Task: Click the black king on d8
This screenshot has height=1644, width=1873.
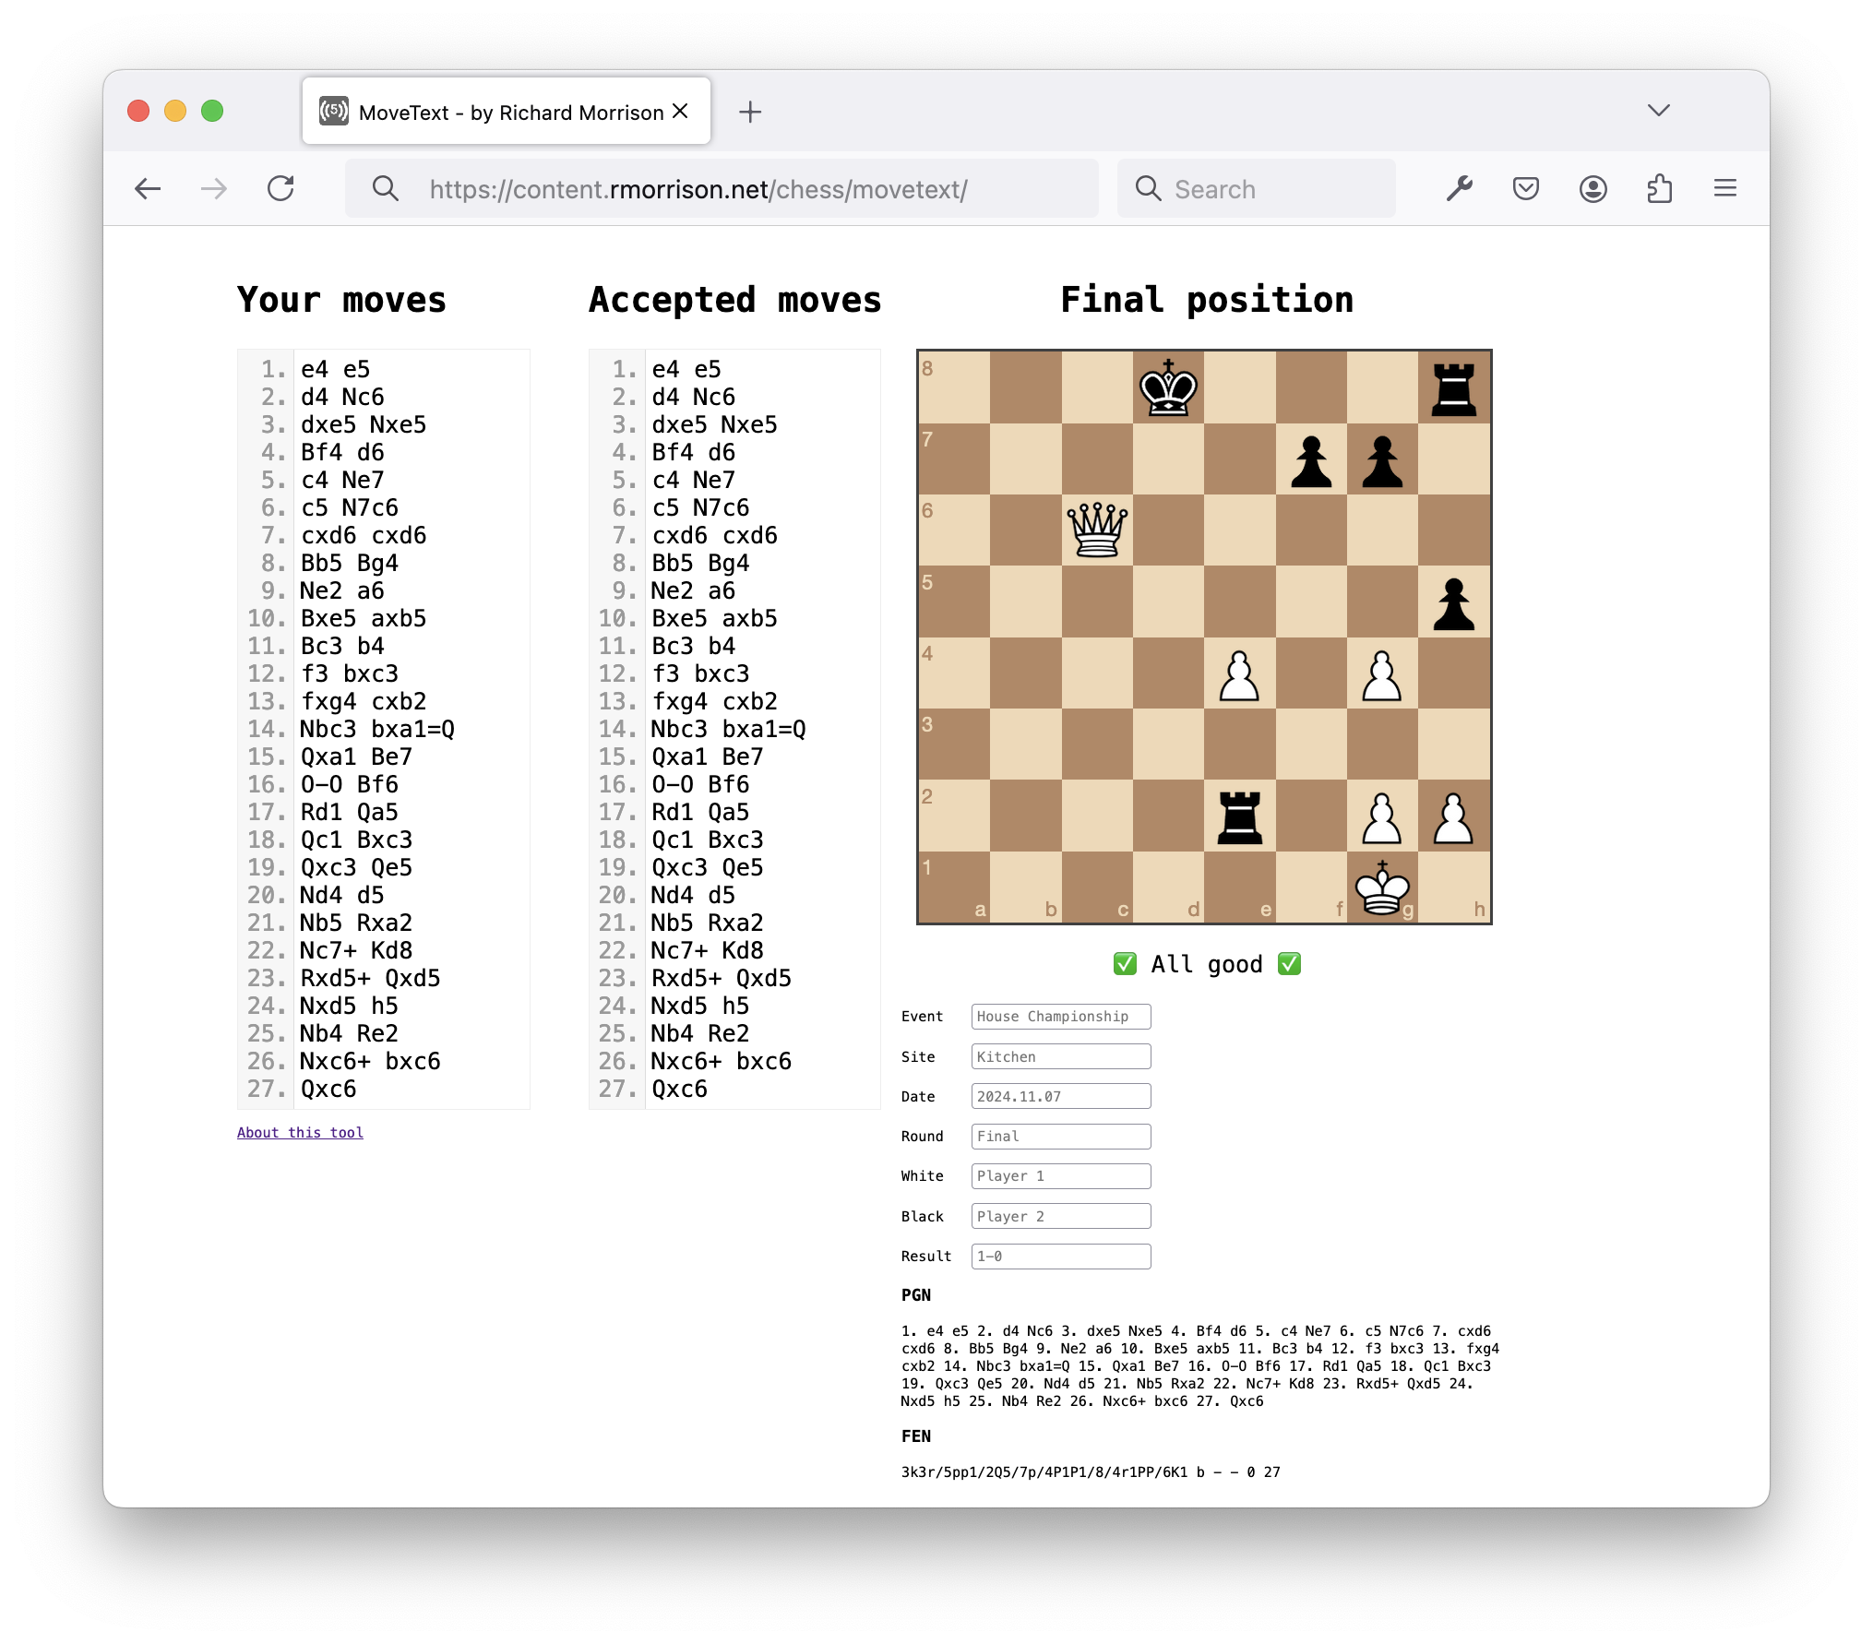Action: click(x=1168, y=387)
